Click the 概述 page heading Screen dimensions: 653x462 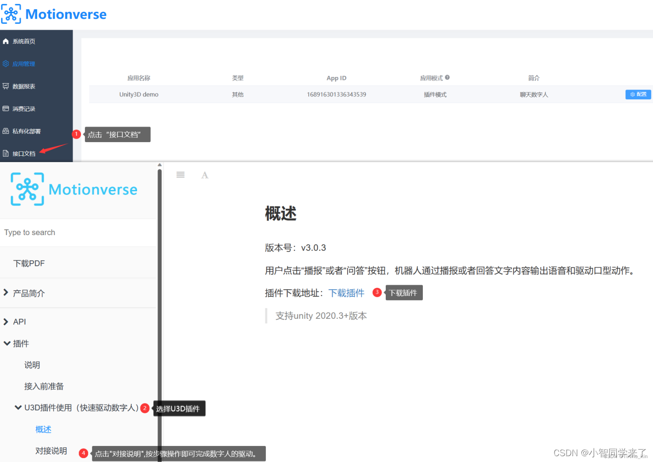pos(281,213)
